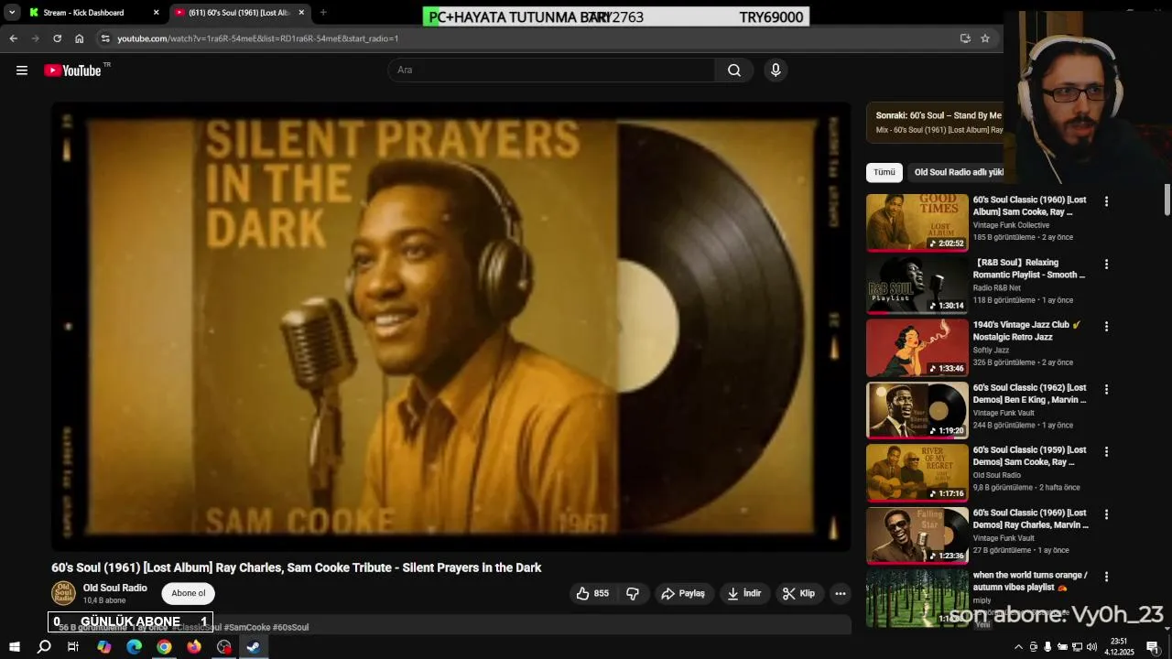Click the #60sSoul hashtag
1172x659 pixels.
coord(290,627)
